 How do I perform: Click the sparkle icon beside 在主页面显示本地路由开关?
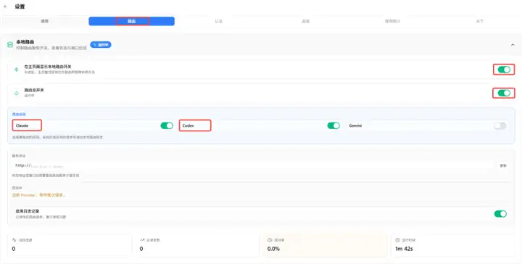point(16,70)
